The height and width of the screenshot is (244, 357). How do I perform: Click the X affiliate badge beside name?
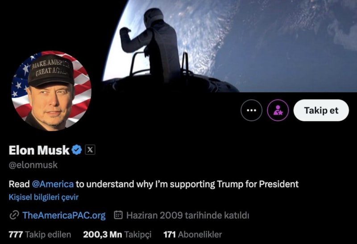90,150
